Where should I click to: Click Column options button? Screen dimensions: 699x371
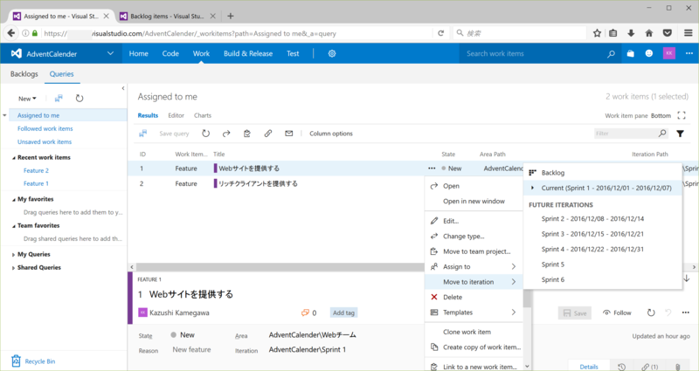coord(331,134)
